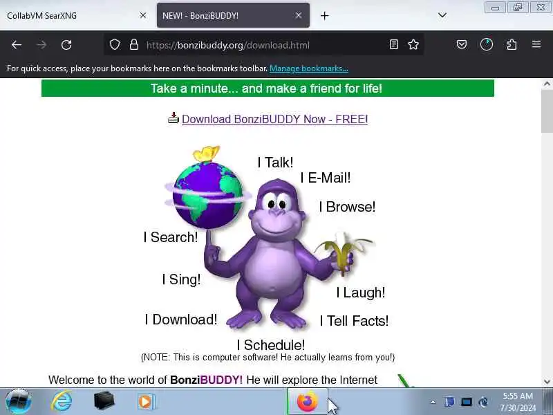Click the network status tray icon
The height and width of the screenshot is (415, 553).
(483, 402)
